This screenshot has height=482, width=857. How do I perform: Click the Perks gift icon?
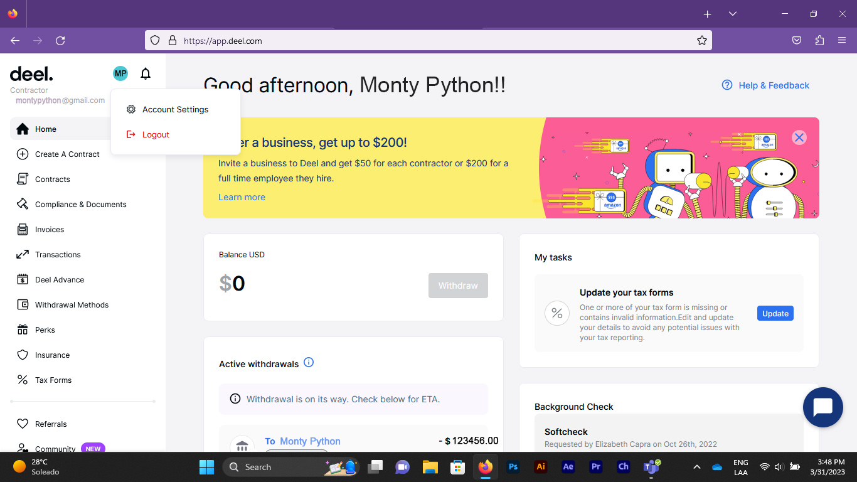23,330
